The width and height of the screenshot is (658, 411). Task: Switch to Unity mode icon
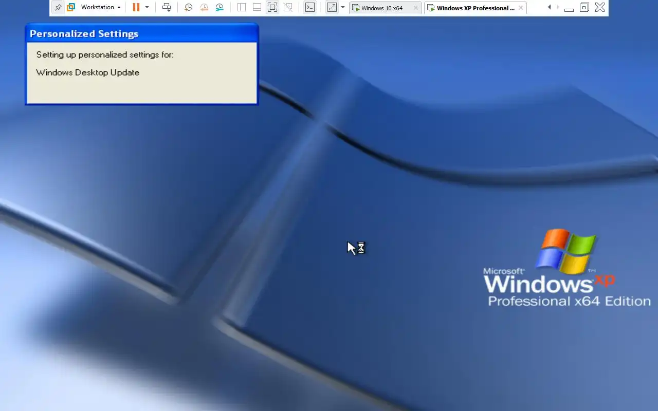[x=288, y=8]
